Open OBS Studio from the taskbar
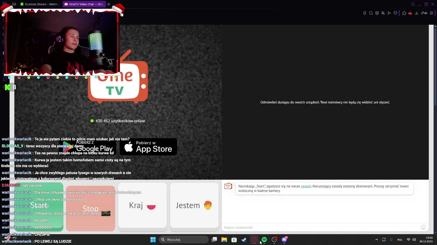 tap(274, 240)
